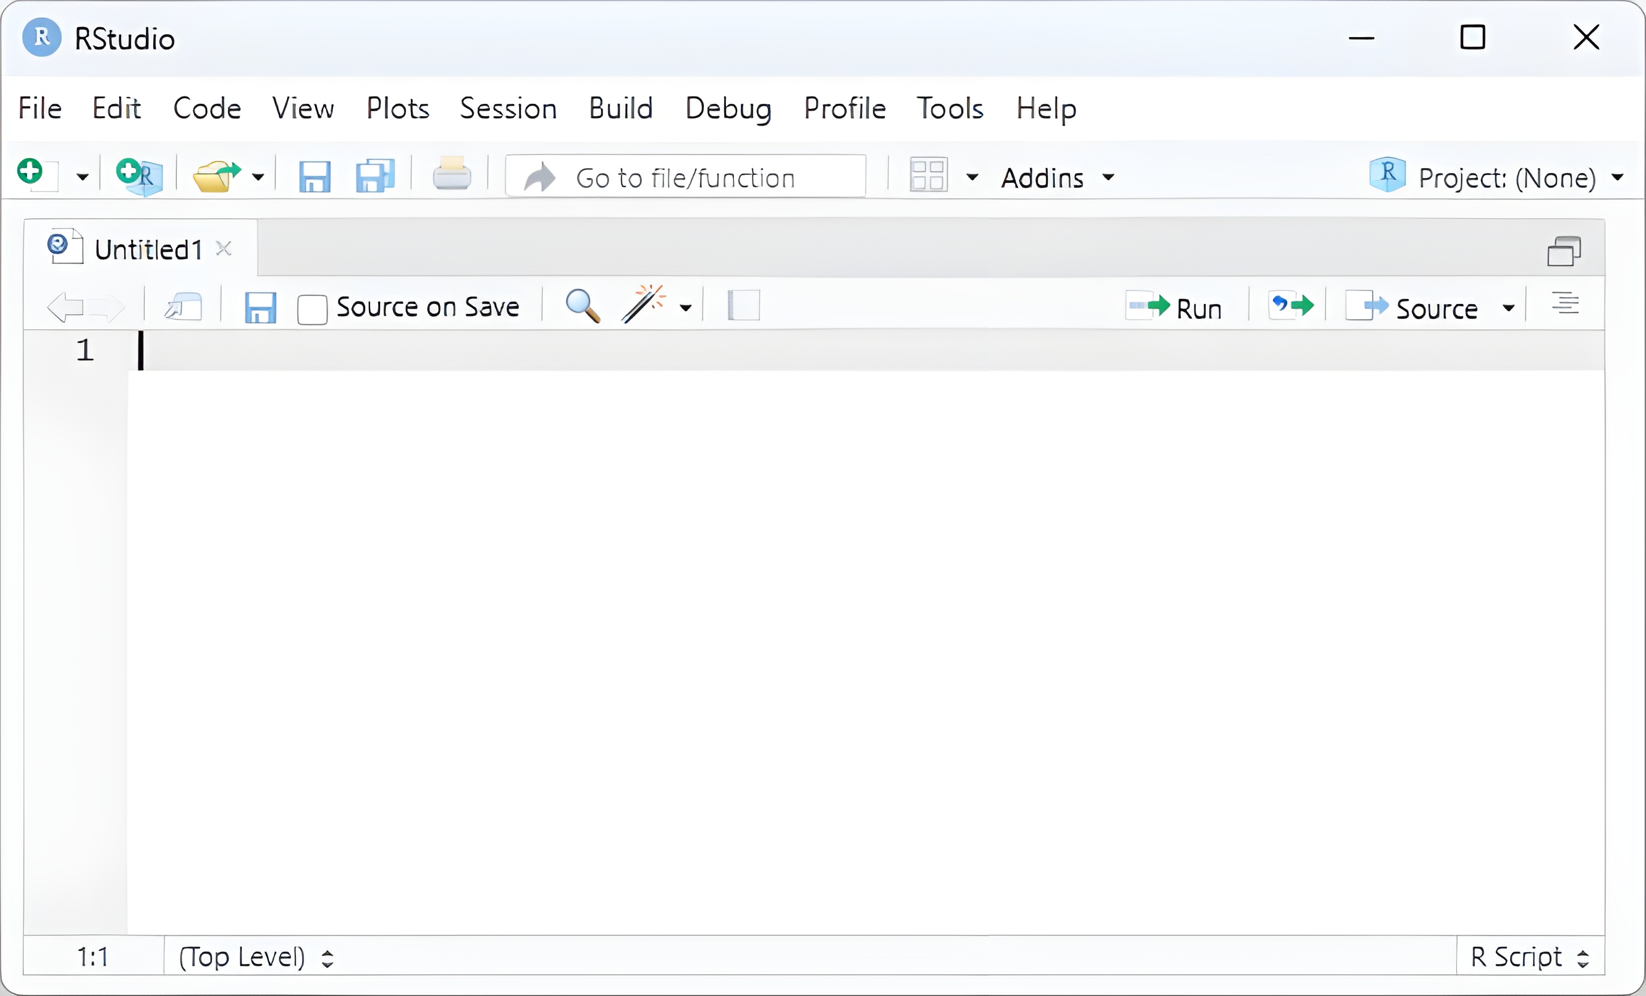Open the Source button dropdown arrow

(1508, 308)
